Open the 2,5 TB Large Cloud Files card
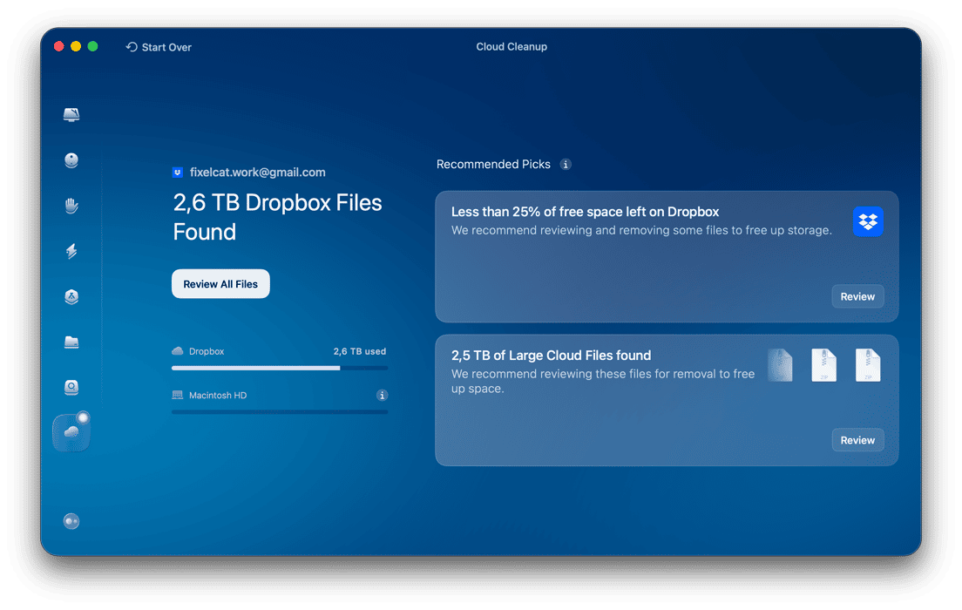The image size is (962, 610). pos(610,401)
